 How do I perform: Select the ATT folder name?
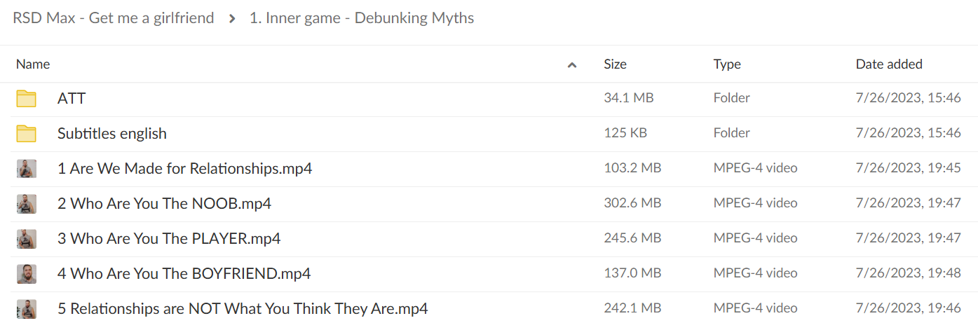point(72,98)
